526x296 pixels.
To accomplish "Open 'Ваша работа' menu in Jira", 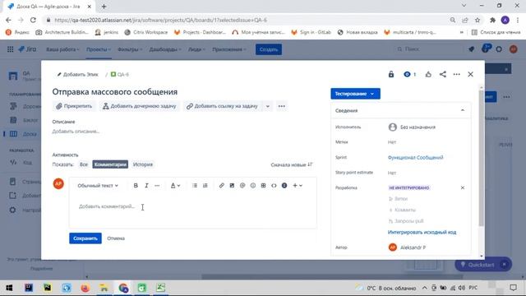I will click(62, 49).
